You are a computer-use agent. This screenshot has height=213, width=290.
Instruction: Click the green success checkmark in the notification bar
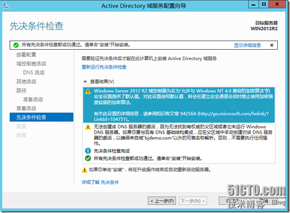16,45
